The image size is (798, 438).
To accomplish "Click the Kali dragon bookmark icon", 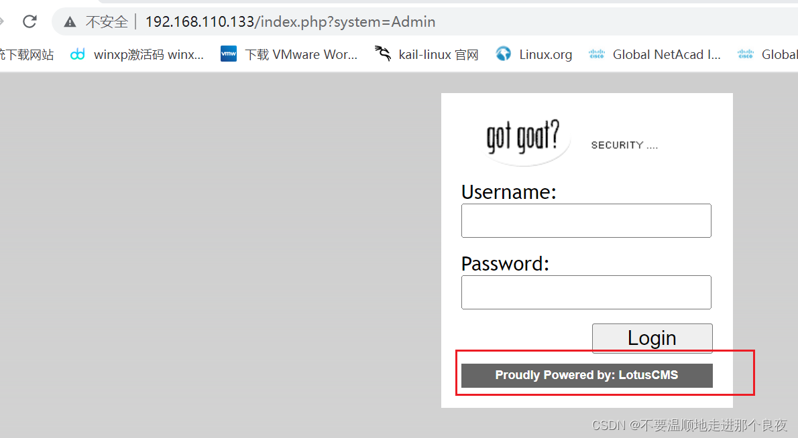I will [383, 54].
